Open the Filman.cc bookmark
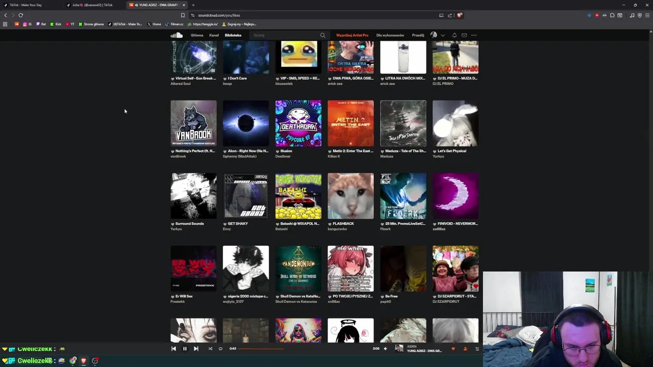The width and height of the screenshot is (653, 367). pyautogui.click(x=174, y=24)
